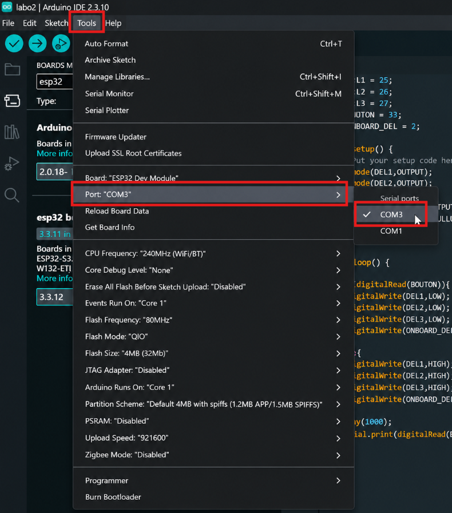Launch Serial Monitor from menu
Viewport: 452px width, 513px height.
tap(213, 94)
